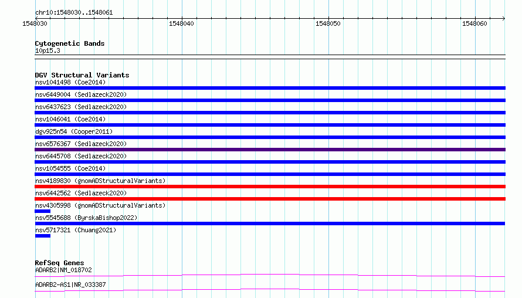The height and width of the screenshot is (298, 522).
Task: Click the short blue bar under nsv5717321
Action: [43, 236]
